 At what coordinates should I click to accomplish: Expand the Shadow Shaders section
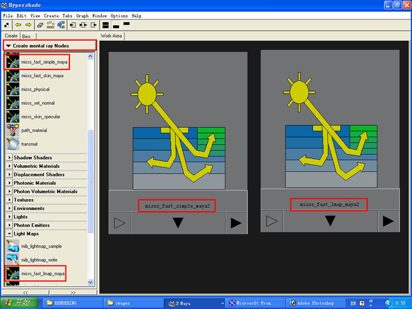9,157
